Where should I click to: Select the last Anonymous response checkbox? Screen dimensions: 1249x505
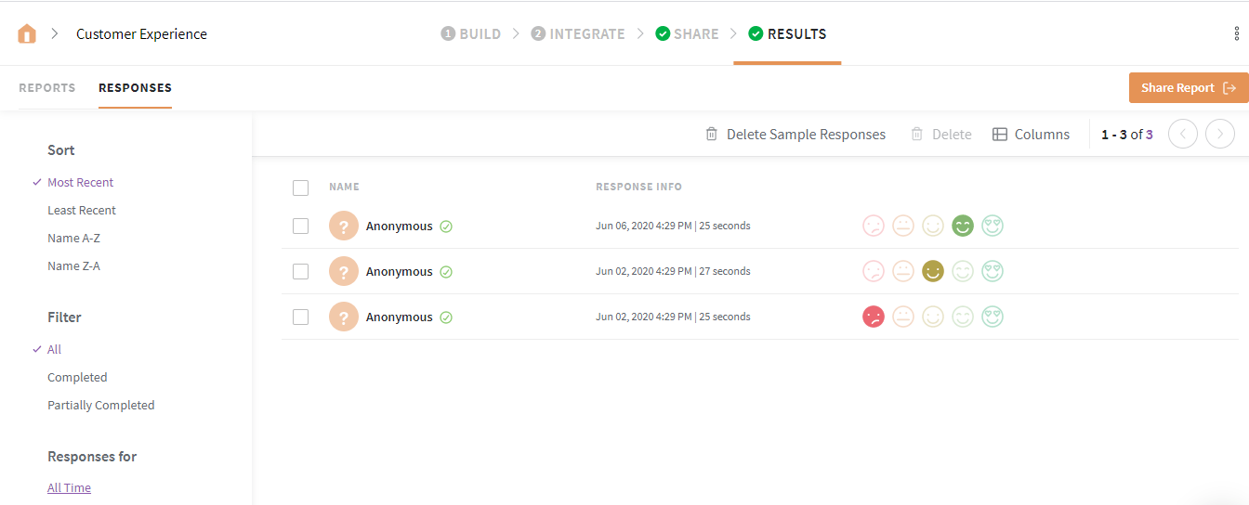[x=300, y=317]
